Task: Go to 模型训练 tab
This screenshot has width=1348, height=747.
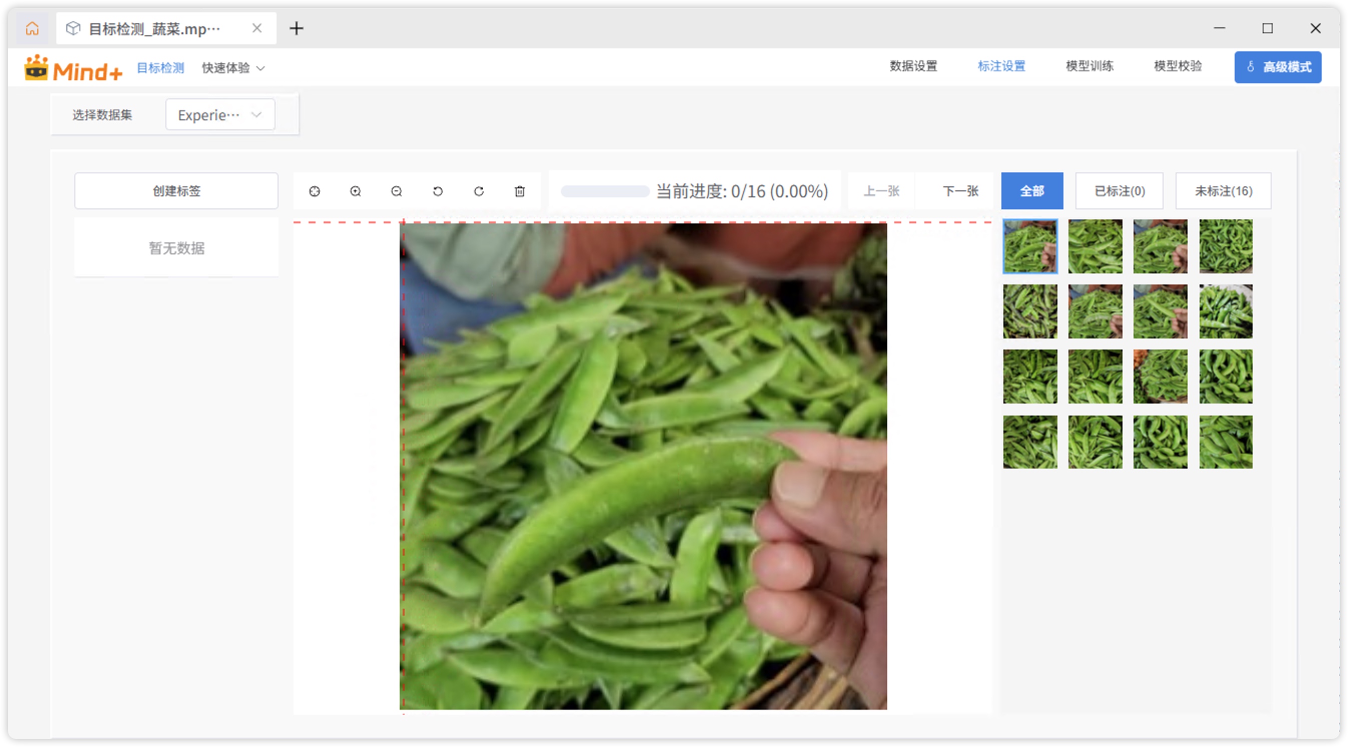Action: [1090, 67]
